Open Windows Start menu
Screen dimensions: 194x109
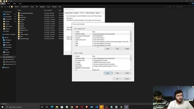coord(2,107)
